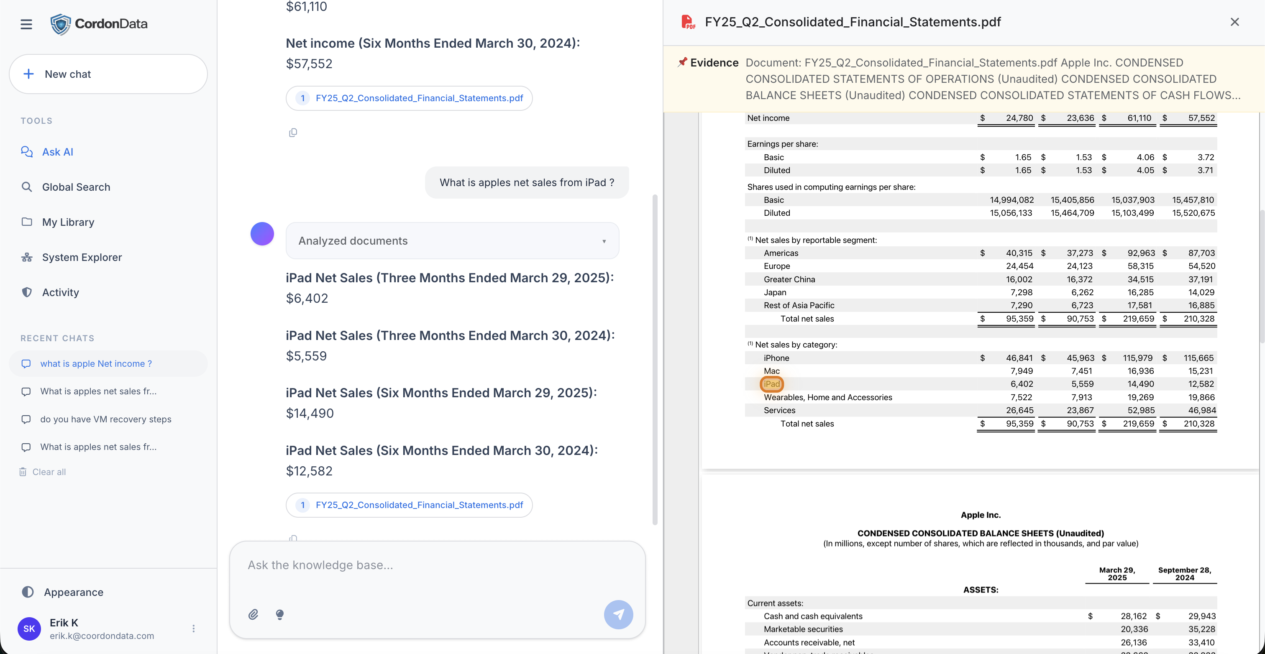This screenshot has width=1265, height=654.
Task: Click copy icon under net income answer
Action: (293, 133)
